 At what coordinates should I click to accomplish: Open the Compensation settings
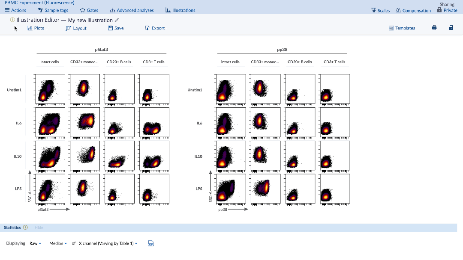click(413, 10)
